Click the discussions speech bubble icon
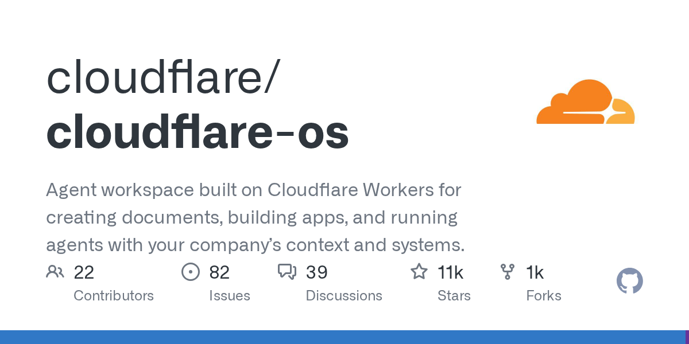This screenshot has height=344, width=689. (287, 272)
